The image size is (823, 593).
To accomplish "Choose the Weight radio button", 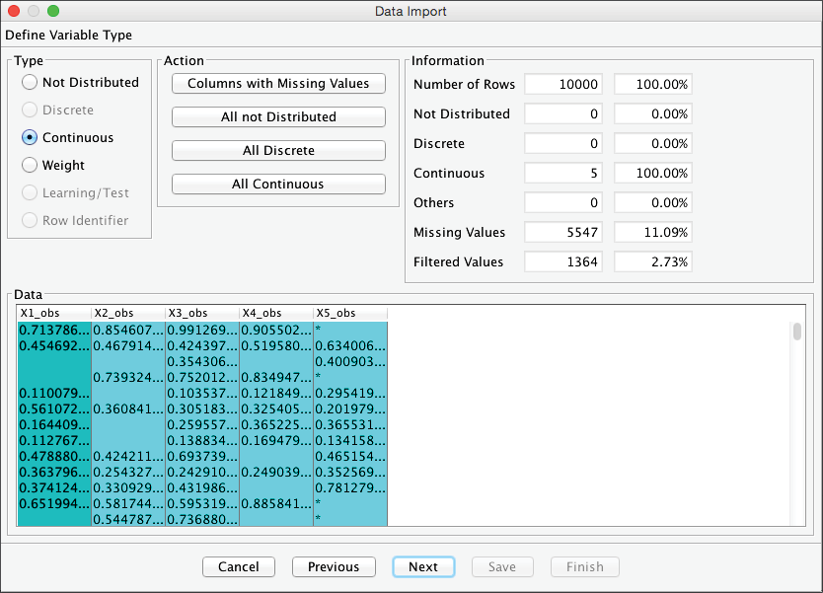I will click(30, 166).
